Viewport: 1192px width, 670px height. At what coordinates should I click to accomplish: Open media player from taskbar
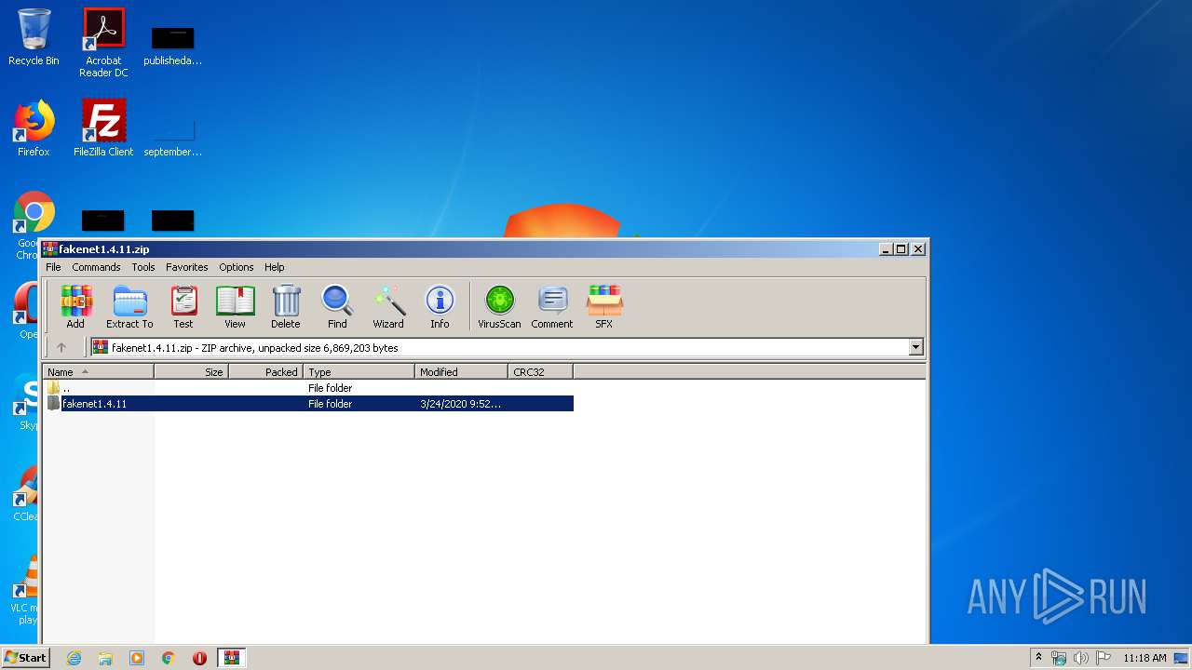click(137, 658)
